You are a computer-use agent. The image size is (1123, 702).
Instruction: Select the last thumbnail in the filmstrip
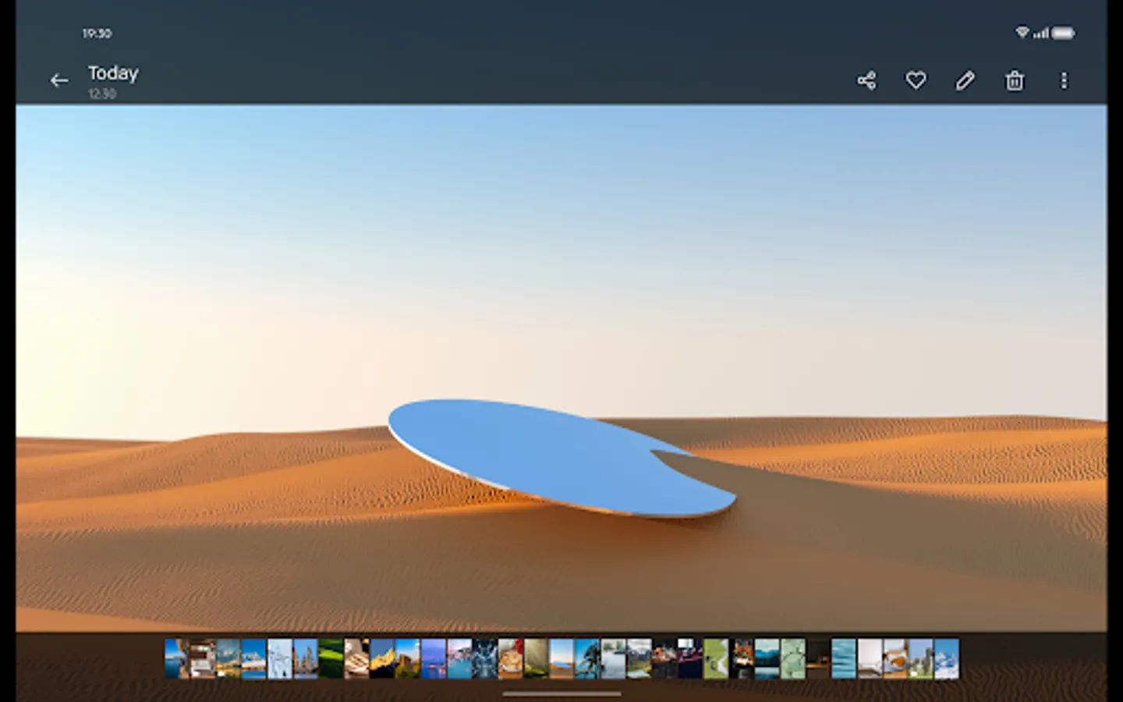click(x=948, y=659)
